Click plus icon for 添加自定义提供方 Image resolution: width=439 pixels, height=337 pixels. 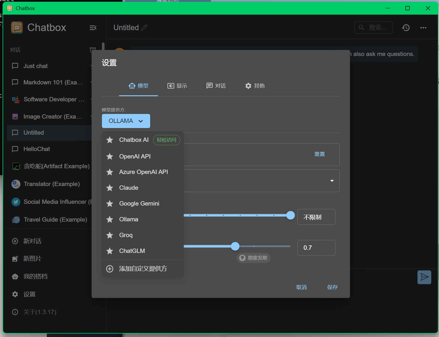[x=110, y=269]
